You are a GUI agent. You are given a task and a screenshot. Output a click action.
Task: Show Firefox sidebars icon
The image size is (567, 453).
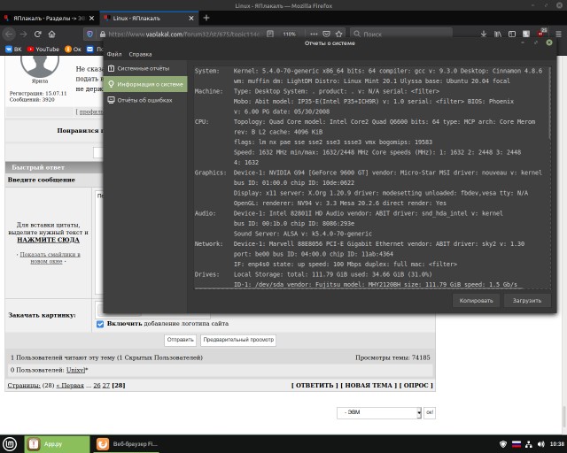point(512,34)
